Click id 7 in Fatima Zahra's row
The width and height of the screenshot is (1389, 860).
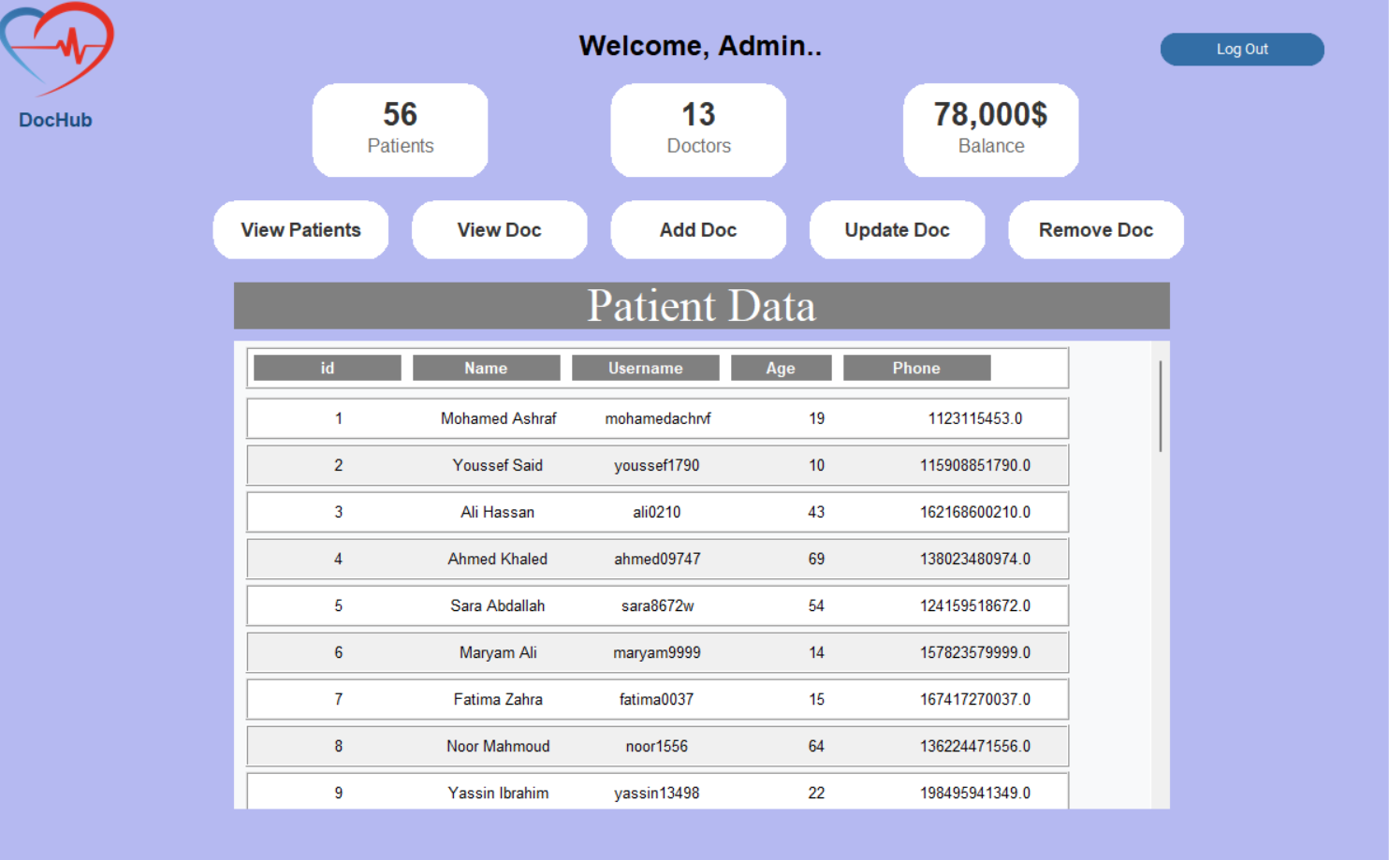pos(339,699)
